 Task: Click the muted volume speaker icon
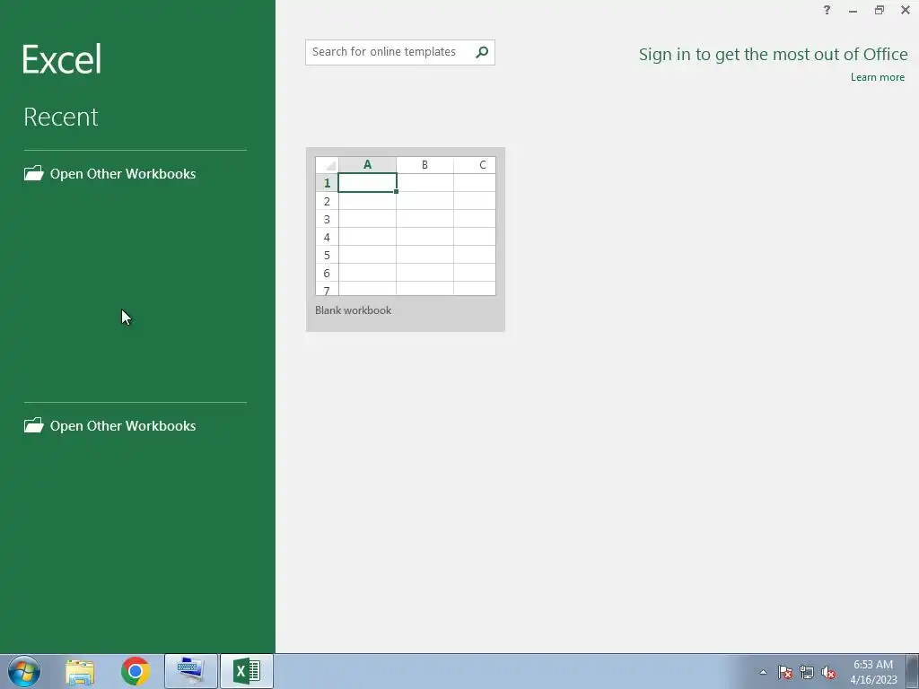pos(828,673)
